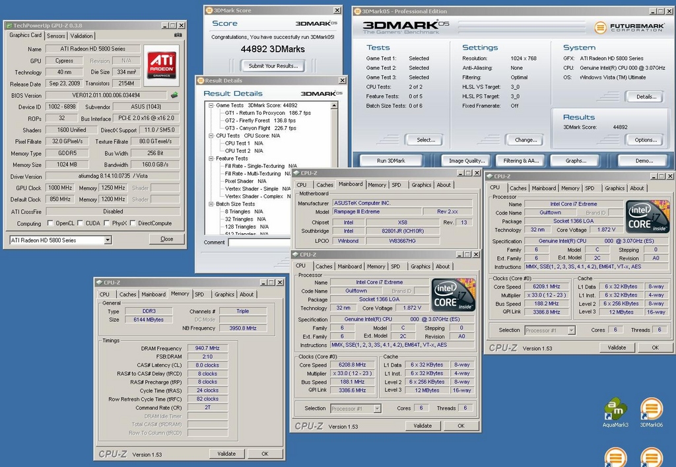Screen dimensions: 676x467
Task: Select the GT1 - Return To Proxycon row
Action: 268,113
